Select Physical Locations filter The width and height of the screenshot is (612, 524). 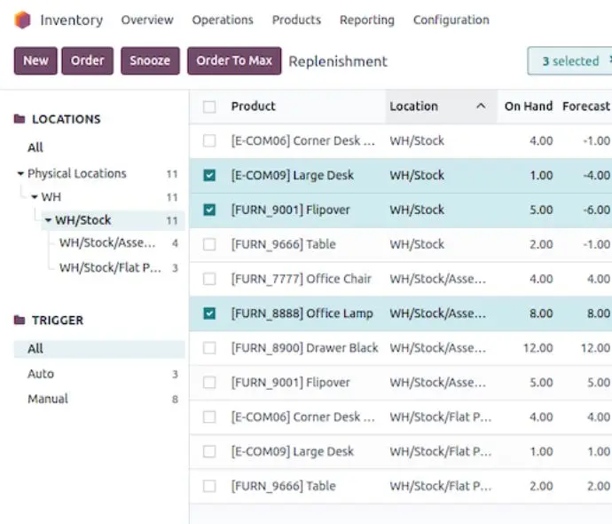tap(77, 173)
